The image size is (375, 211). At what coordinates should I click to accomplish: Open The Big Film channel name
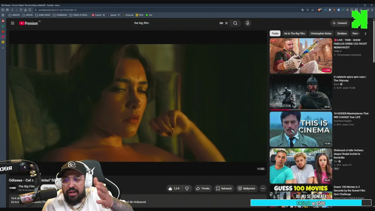(26, 186)
